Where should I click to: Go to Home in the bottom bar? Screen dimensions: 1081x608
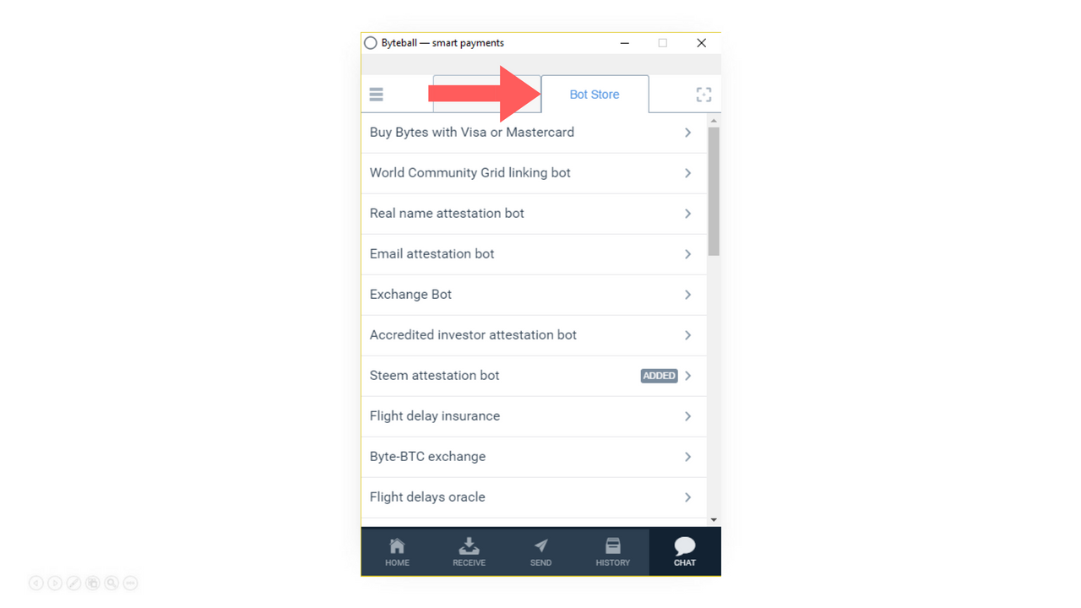(397, 552)
